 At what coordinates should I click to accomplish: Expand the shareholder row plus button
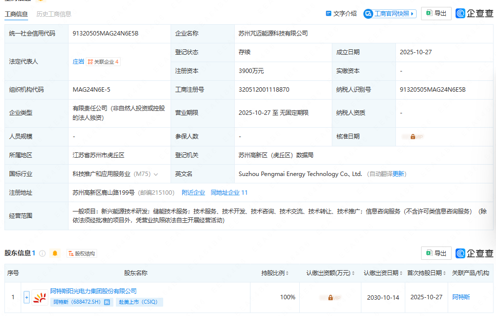coord(27,297)
